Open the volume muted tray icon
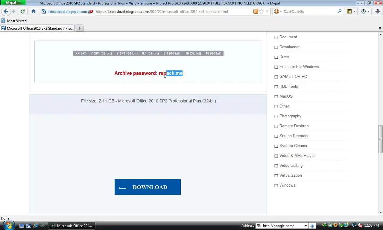This screenshot has width=383, height=230. (360, 225)
